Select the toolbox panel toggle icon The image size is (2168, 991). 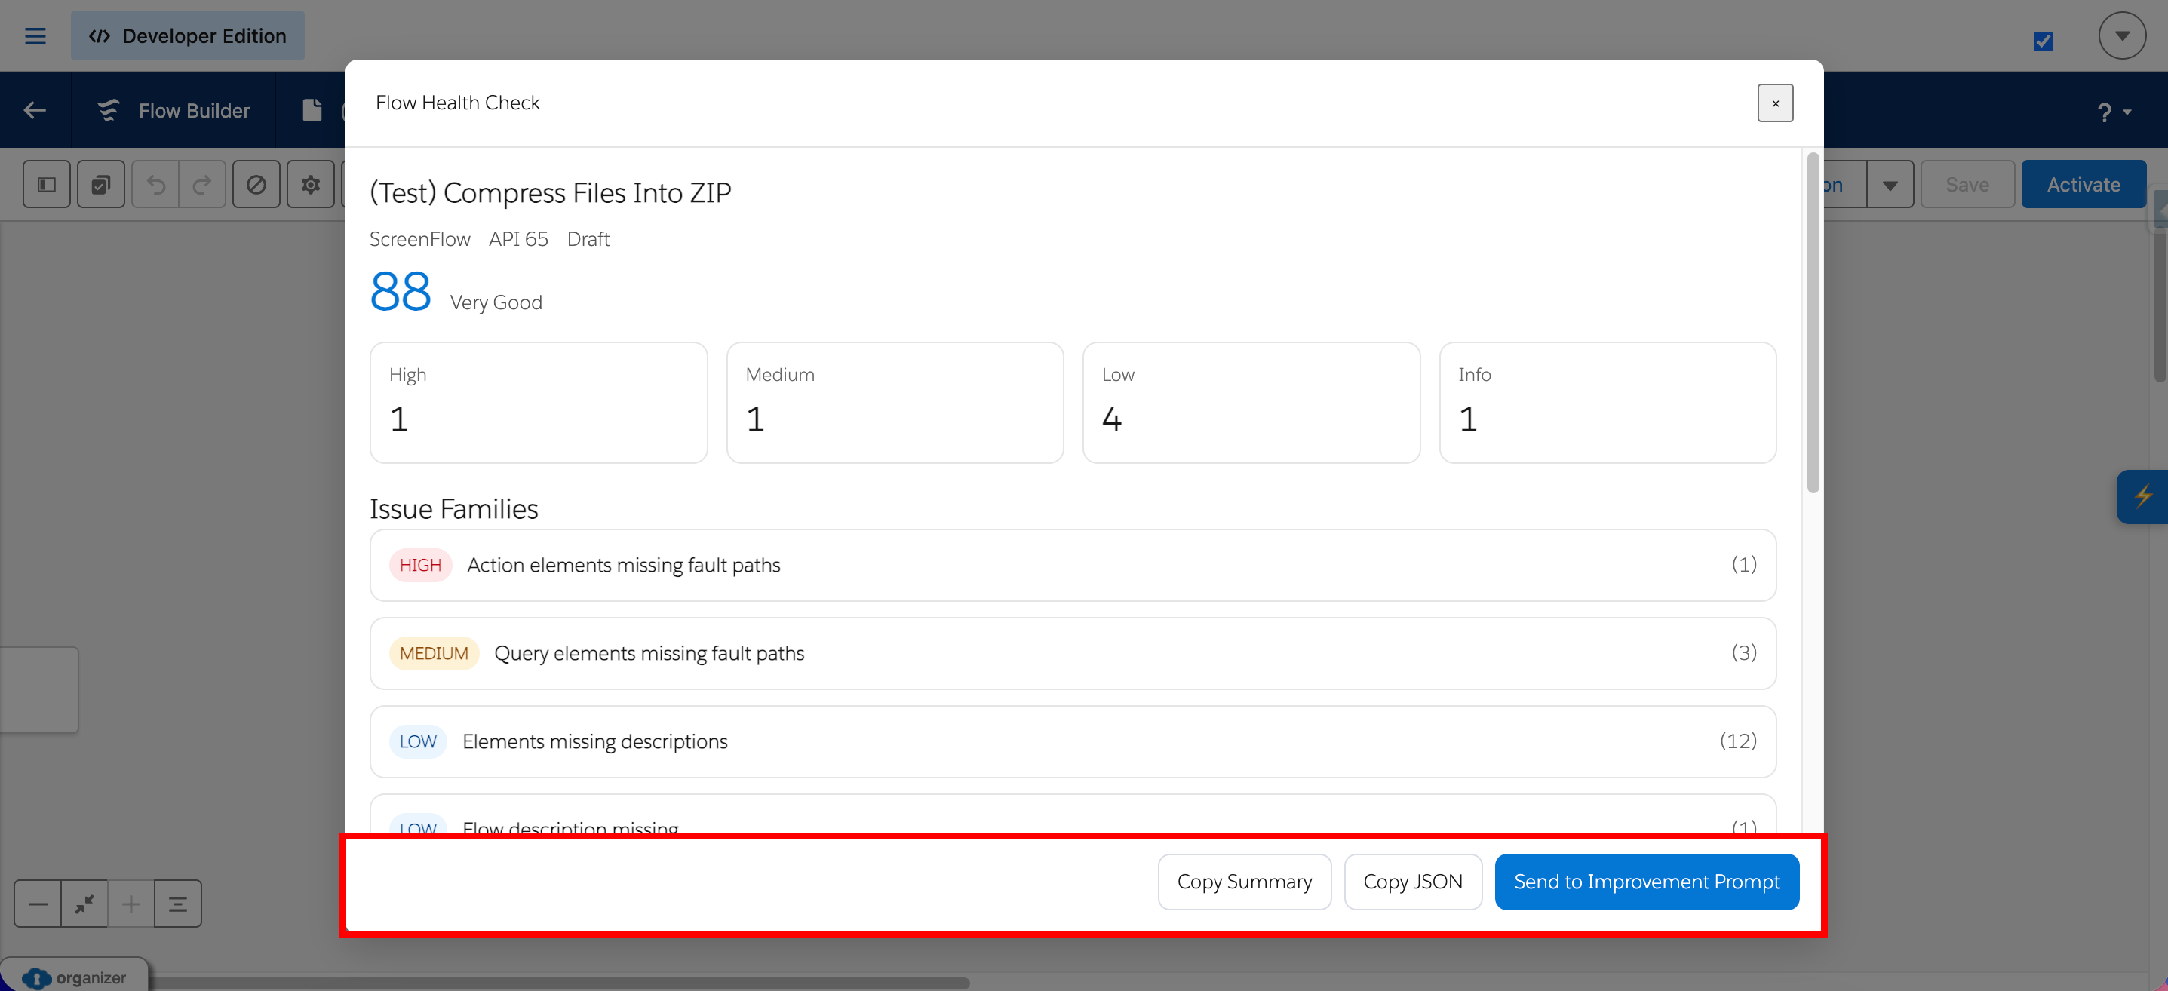pos(45,183)
